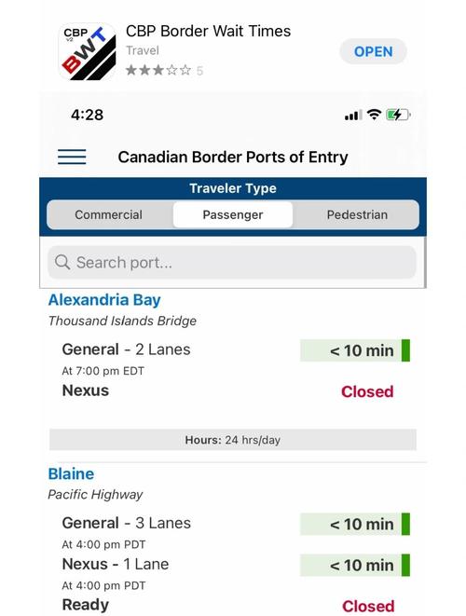Tap Blaine General 3 Lanes wait bar

pos(355,524)
